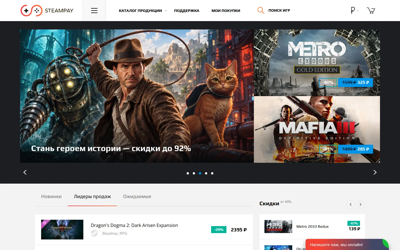The image size is (400, 250).
Task: Click the Dragon's Dogma 2395 ₽ price
Action: [x=239, y=230]
